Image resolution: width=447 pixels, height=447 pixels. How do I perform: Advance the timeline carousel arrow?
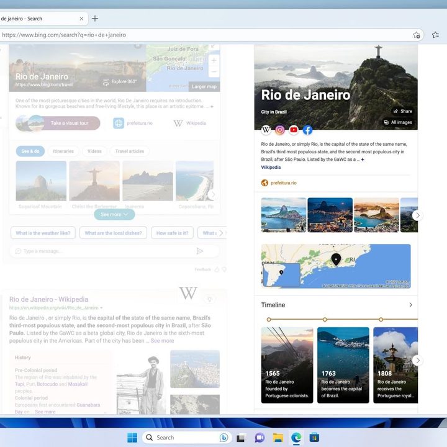[417, 360]
